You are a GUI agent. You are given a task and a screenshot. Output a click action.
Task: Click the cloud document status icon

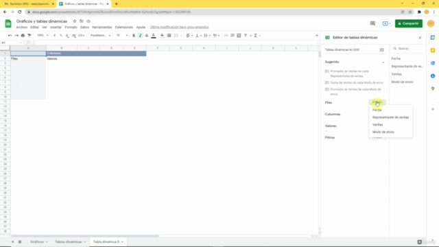point(88,21)
